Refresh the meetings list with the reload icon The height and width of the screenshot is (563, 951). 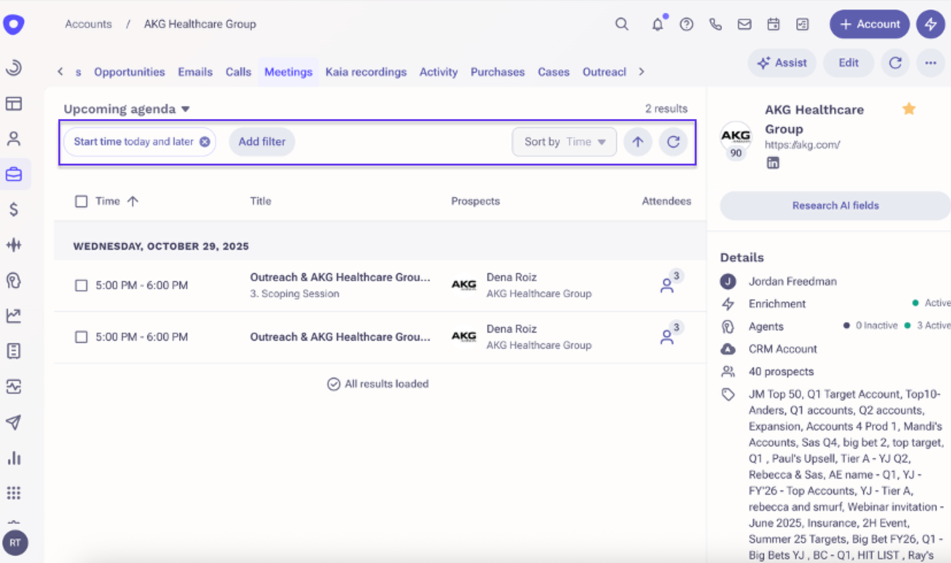[x=673, y=142]
